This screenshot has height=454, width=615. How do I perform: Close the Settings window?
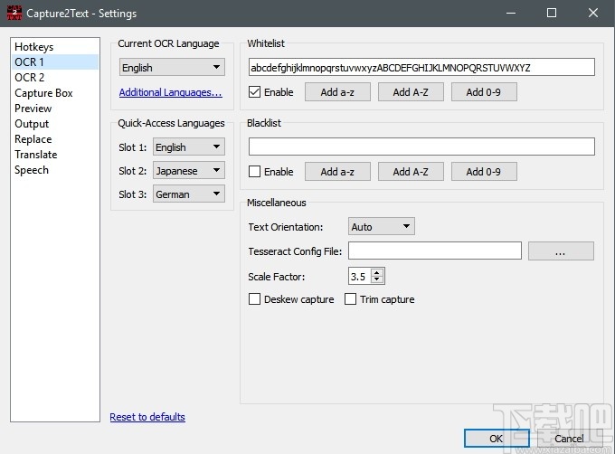pyautogui.click(x=593, y=13)
